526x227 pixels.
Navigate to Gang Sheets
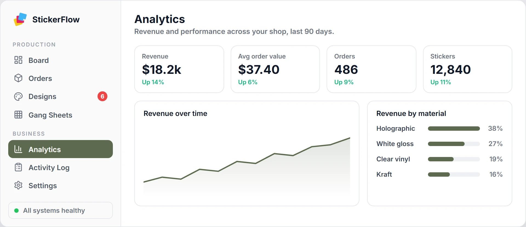[61, 115]
